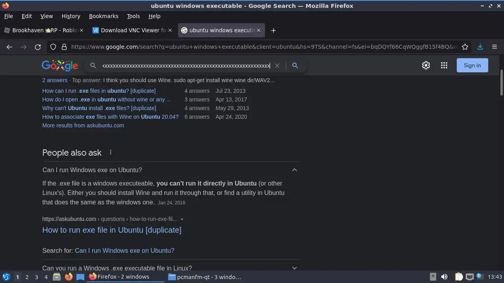Open the volume control tray icon
This screenshot has width=504, height=283.
pos(444,277)
